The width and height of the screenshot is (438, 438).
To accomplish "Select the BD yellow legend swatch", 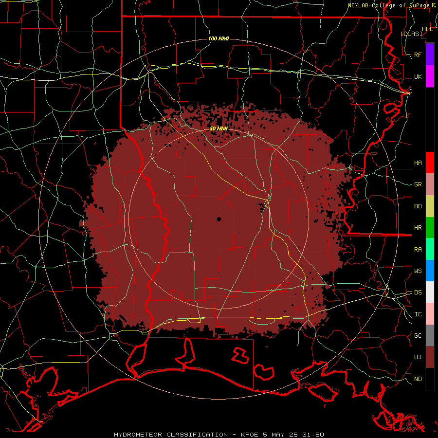I will pos(430,206).
